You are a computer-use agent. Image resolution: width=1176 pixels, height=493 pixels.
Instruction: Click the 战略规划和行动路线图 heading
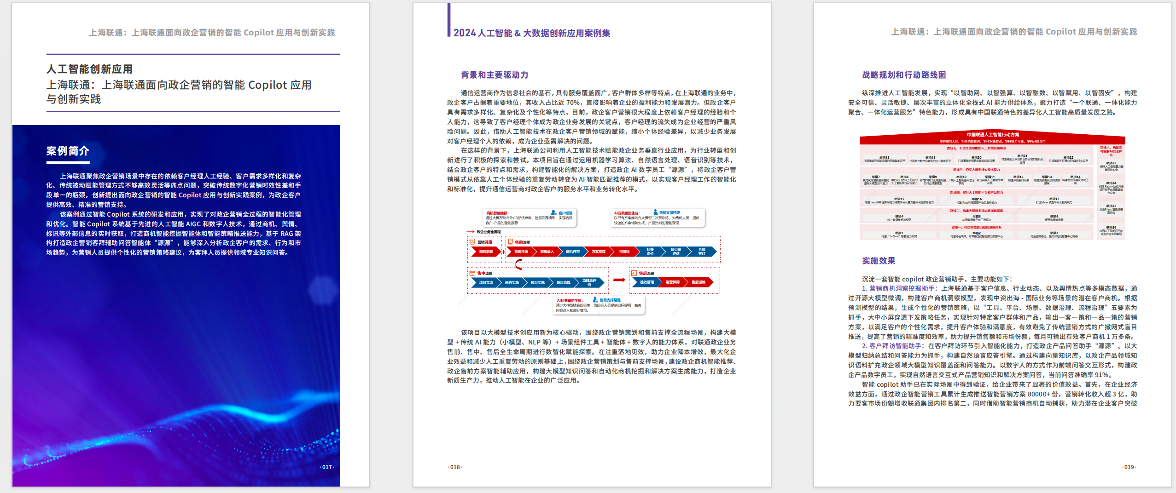[904, 75]
